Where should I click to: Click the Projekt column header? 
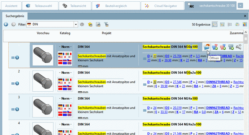coord(106,33)
